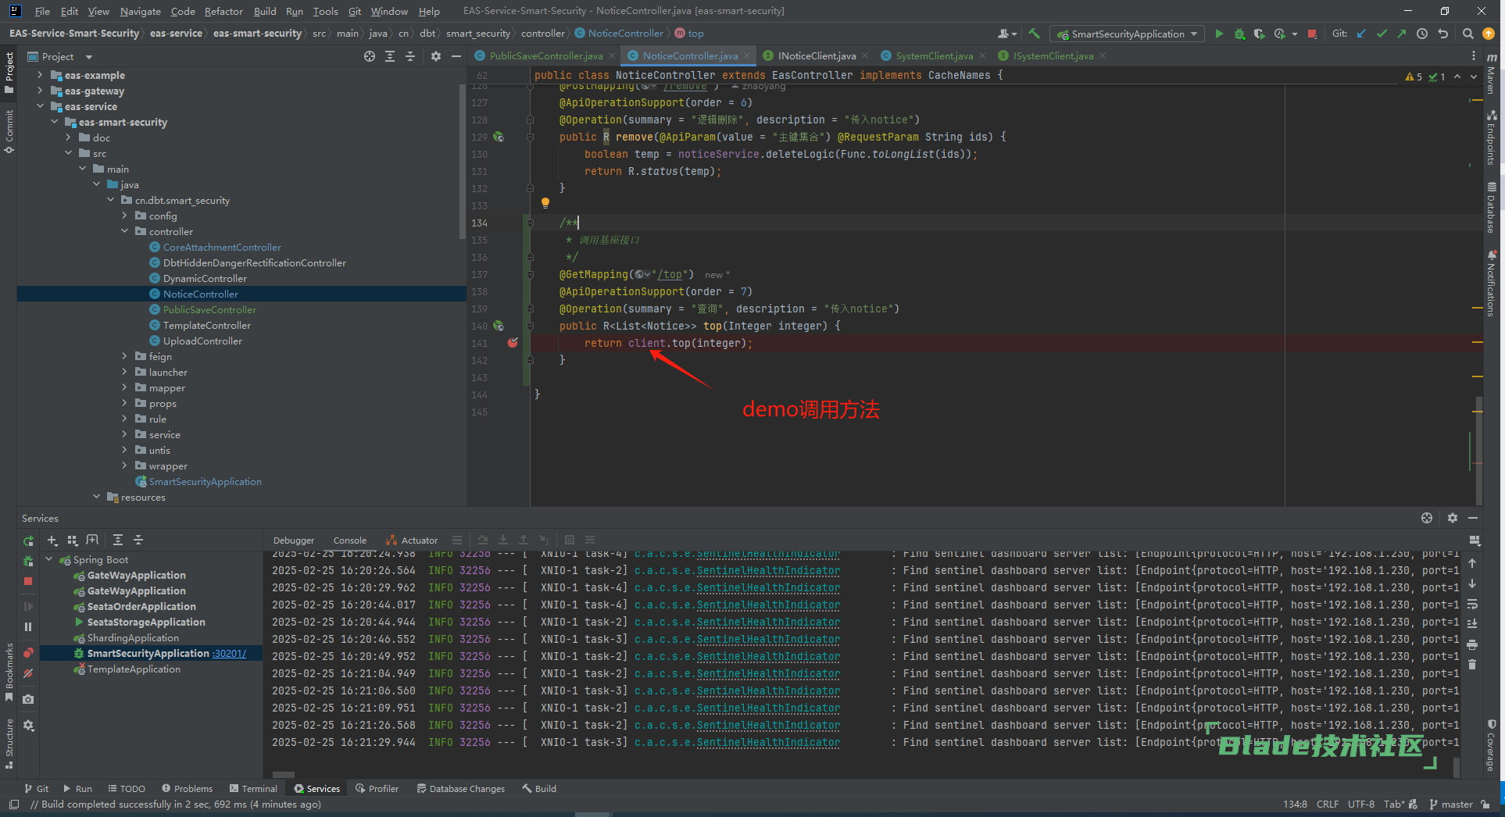Open Search Everywhere magnifier icon

1467,34
